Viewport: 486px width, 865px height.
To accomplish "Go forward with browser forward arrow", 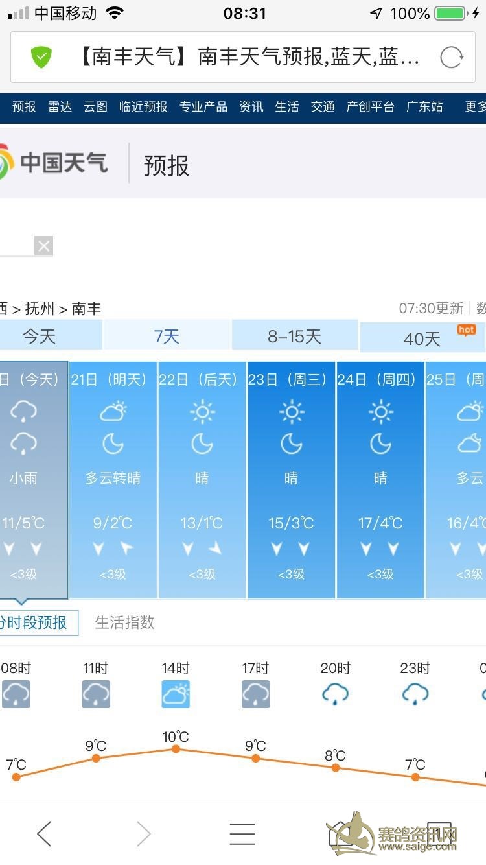I will (143, 834).
